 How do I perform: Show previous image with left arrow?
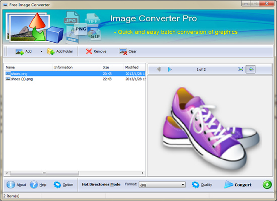159,69
